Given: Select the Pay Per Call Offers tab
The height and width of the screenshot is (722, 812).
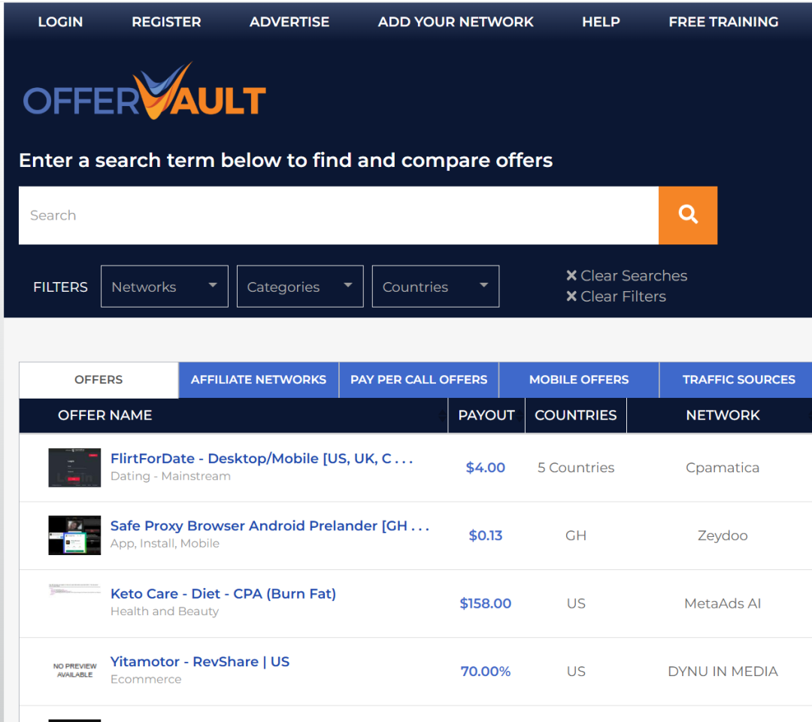Looking at the screenshot, I should (419, 380).
